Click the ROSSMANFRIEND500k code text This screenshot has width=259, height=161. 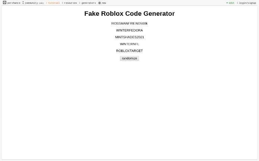pyautogui.click(x=129, y=23)
